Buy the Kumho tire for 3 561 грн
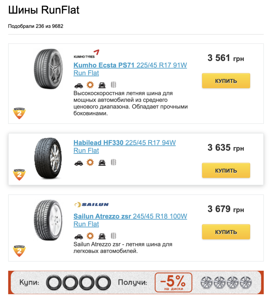Image resolution: width=269 pixels, height=303 pixels. [226, 81]
